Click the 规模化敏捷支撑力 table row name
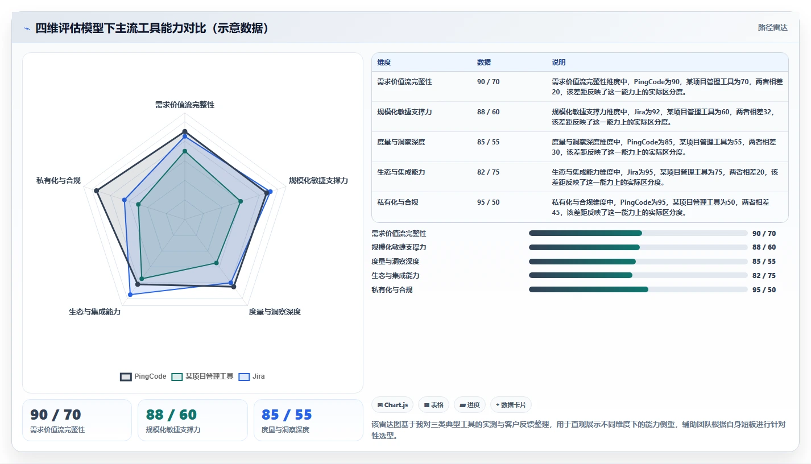 (404, 112)
